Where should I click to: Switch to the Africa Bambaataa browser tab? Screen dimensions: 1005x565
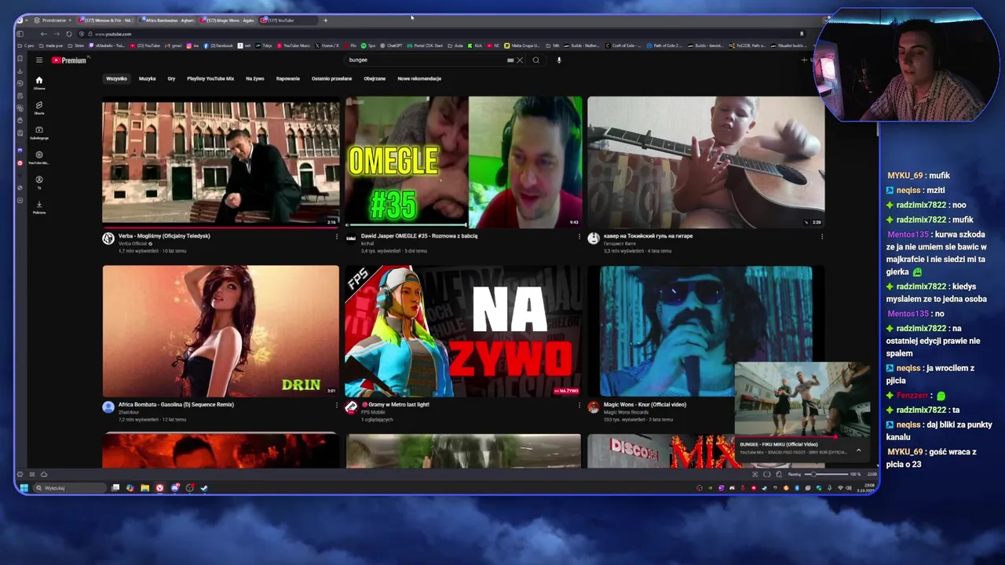click(x=168, y=20)
